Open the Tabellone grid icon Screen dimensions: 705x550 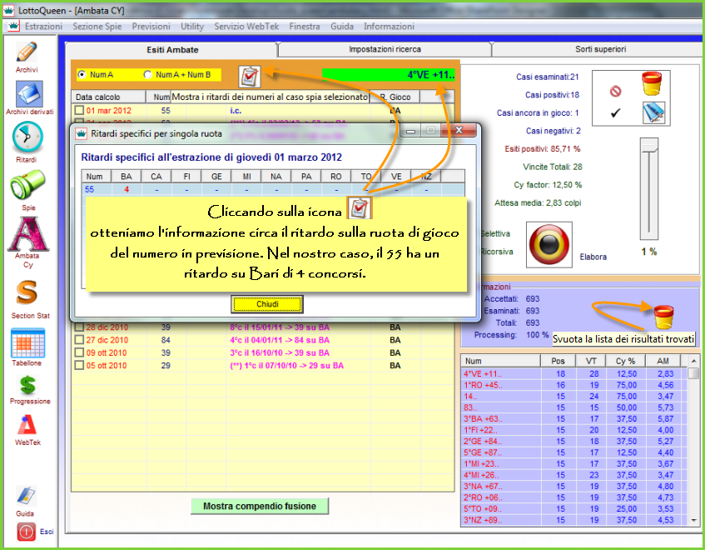(x=27, y=343)
